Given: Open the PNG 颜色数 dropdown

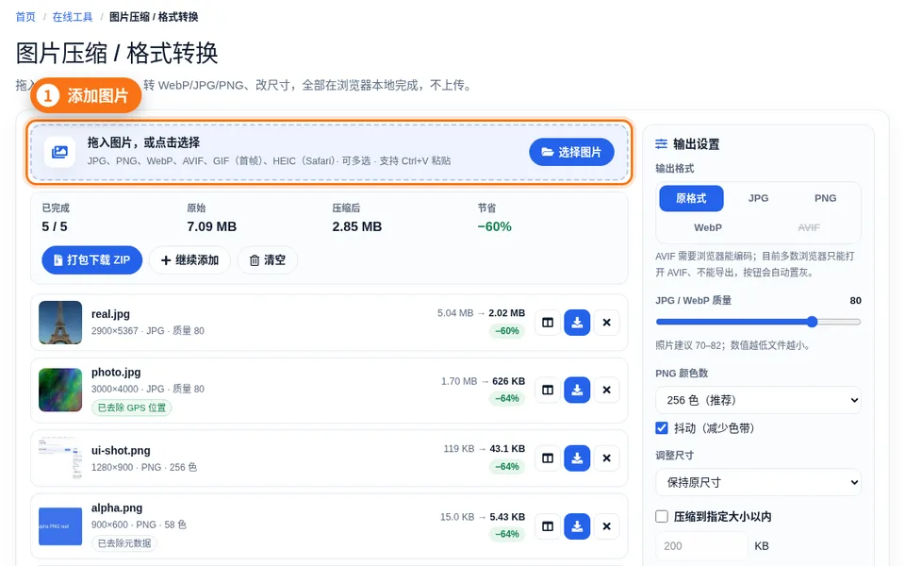Looking at the screenshot, I should 758,400.
